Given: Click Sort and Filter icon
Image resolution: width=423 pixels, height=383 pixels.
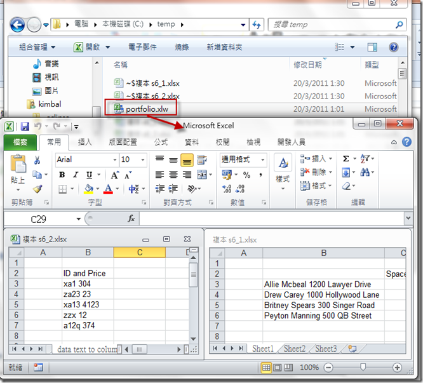Looking at the screenshot, I should (365, 159).
